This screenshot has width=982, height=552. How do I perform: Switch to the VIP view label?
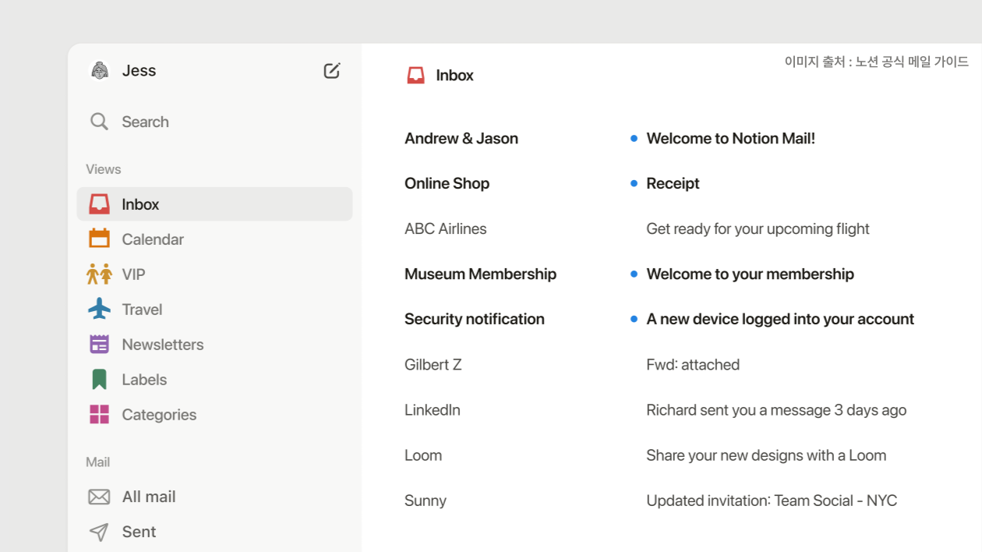(x=133, y=274)
